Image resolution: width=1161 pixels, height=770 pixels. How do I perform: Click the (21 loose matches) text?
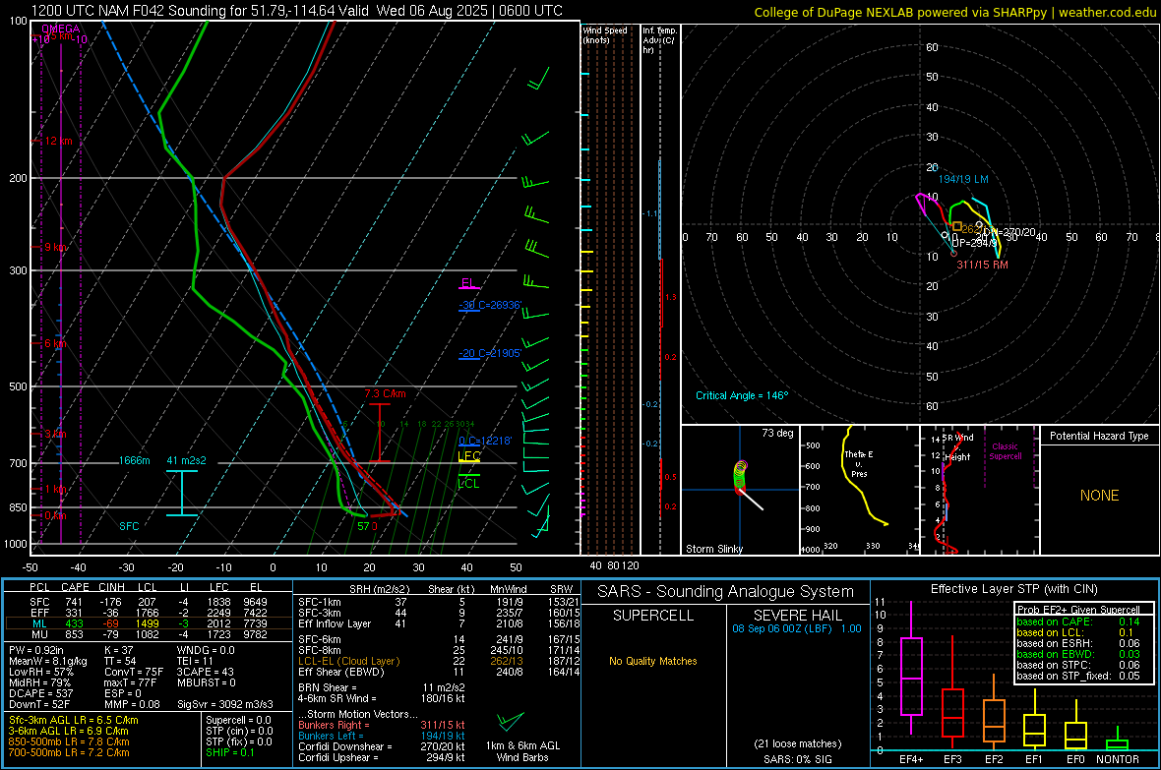click(797, 743)
